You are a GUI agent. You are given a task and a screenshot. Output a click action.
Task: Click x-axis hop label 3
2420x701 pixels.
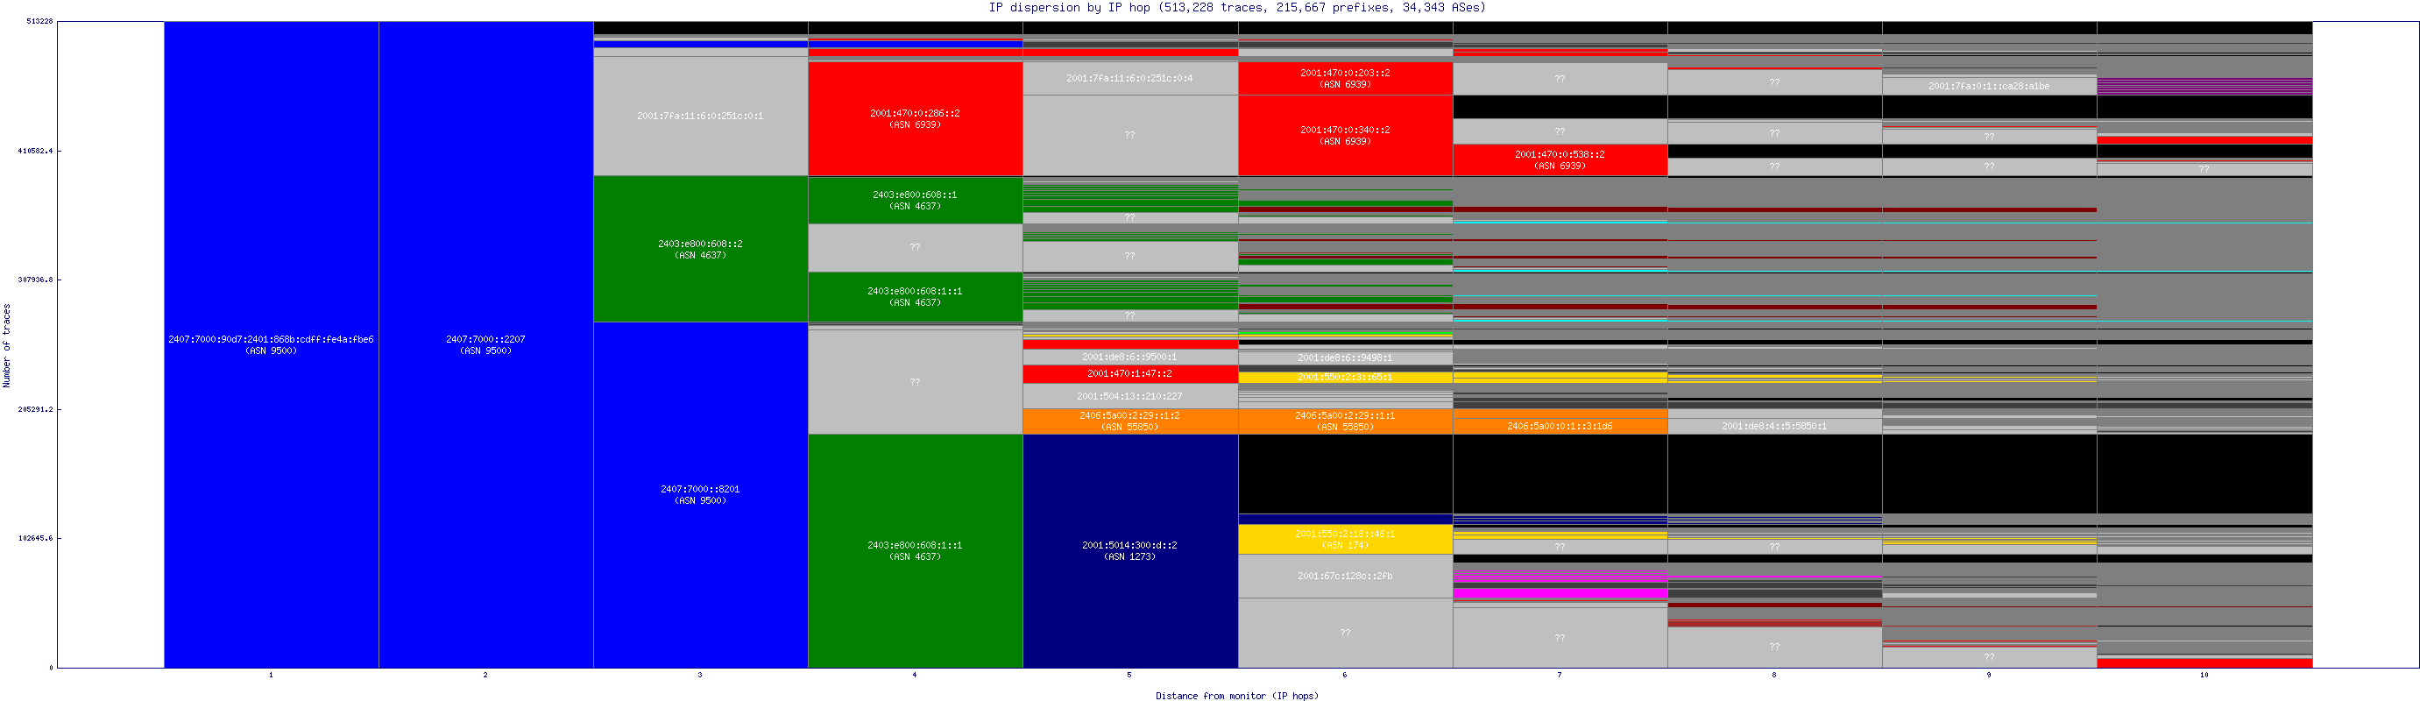pyautogui.click(x=700, y=676)
